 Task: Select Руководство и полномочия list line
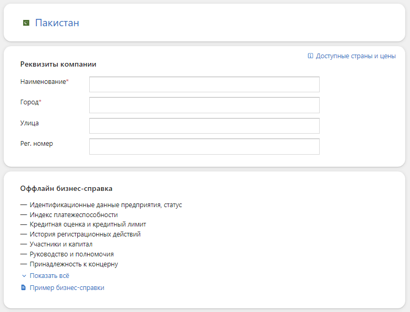coord(71,254)
